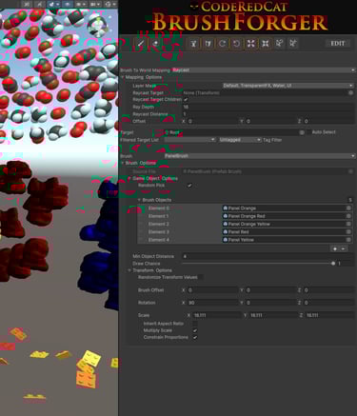The image size is (357, 416).
Task: Open the Filtered Target List dropdown
Action: click(190, 140)
